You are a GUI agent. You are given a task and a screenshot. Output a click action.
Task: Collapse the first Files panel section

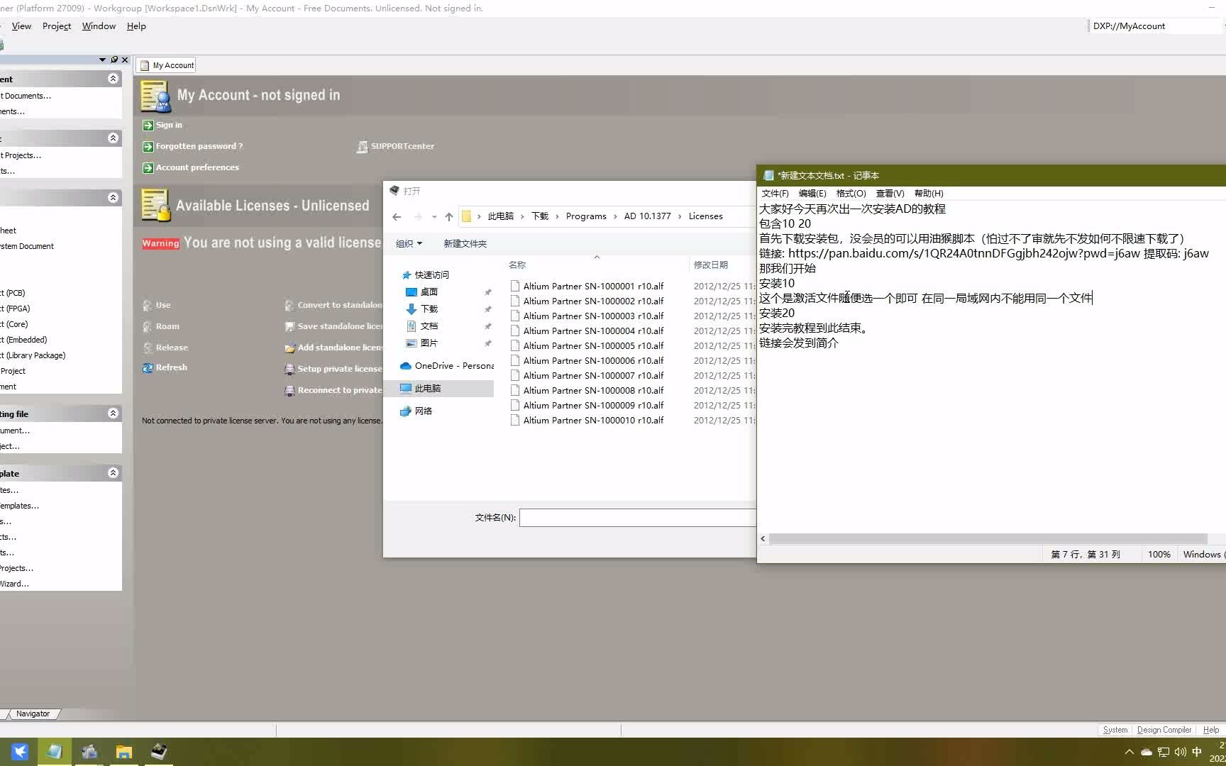(x=113, y=79)
